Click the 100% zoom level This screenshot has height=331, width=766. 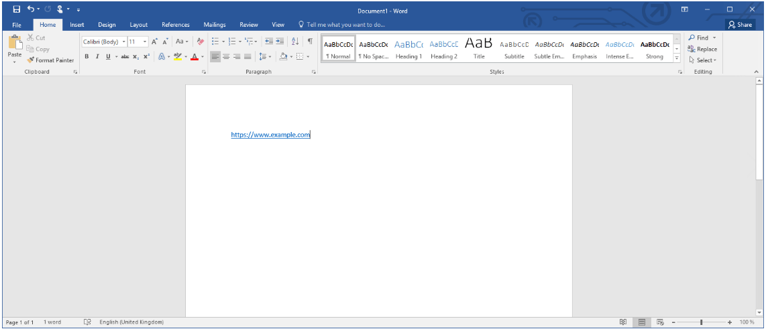coord(746,322)
